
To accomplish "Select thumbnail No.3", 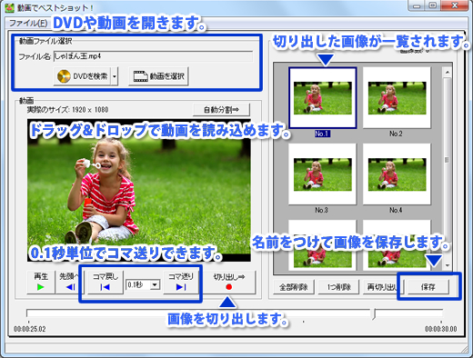I will 322,174.
